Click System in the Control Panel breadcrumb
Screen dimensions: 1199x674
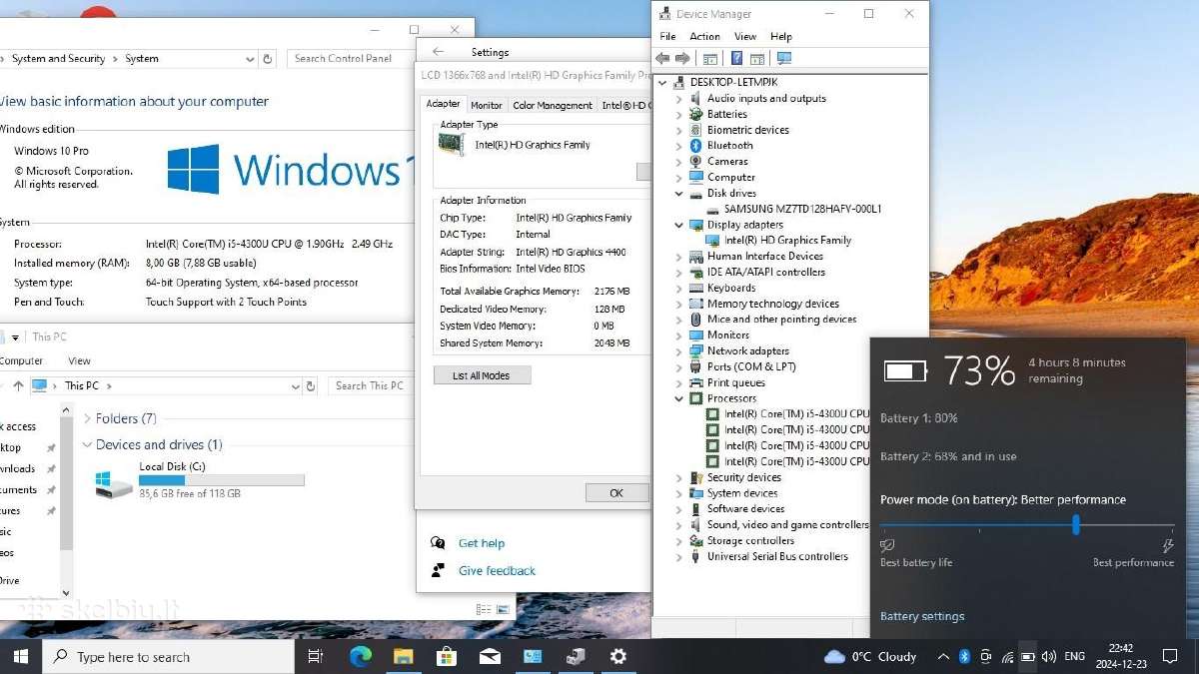click(142, 59)
